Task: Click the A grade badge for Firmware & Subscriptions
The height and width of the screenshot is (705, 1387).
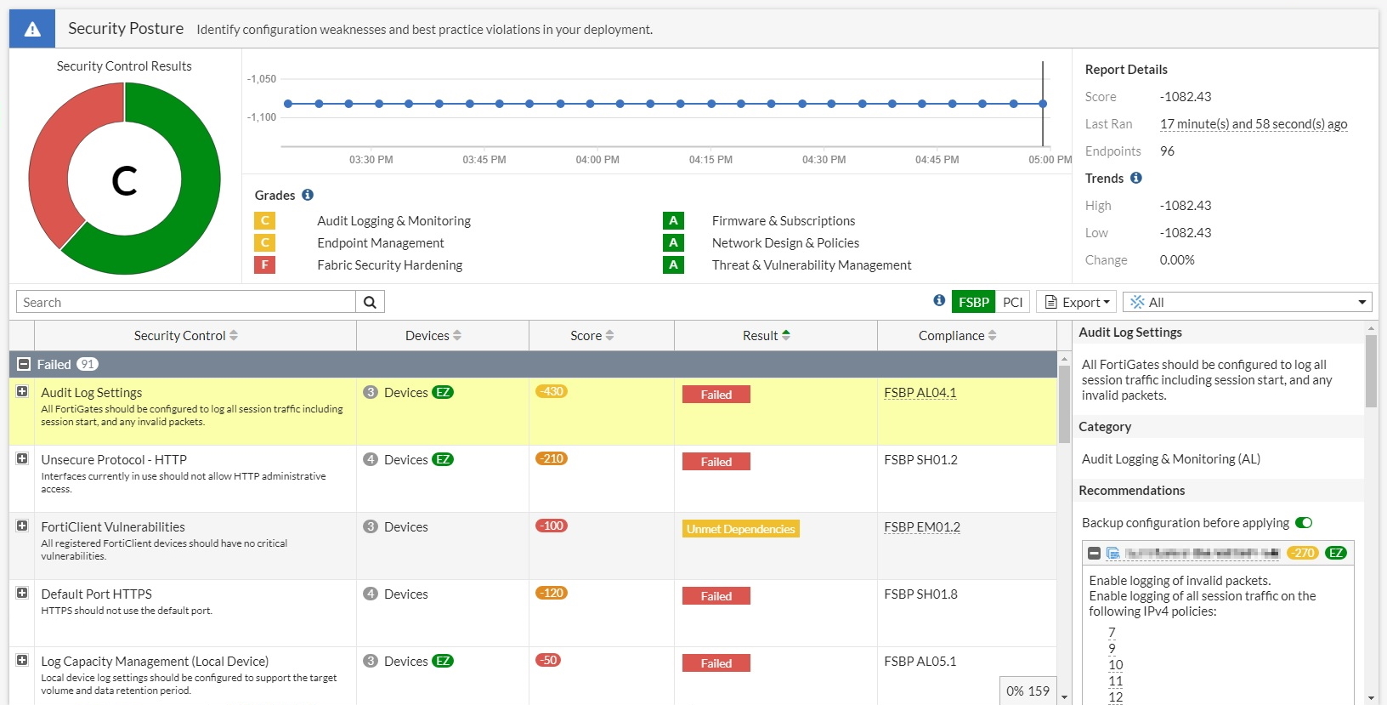Action: (x=673, y=220)
